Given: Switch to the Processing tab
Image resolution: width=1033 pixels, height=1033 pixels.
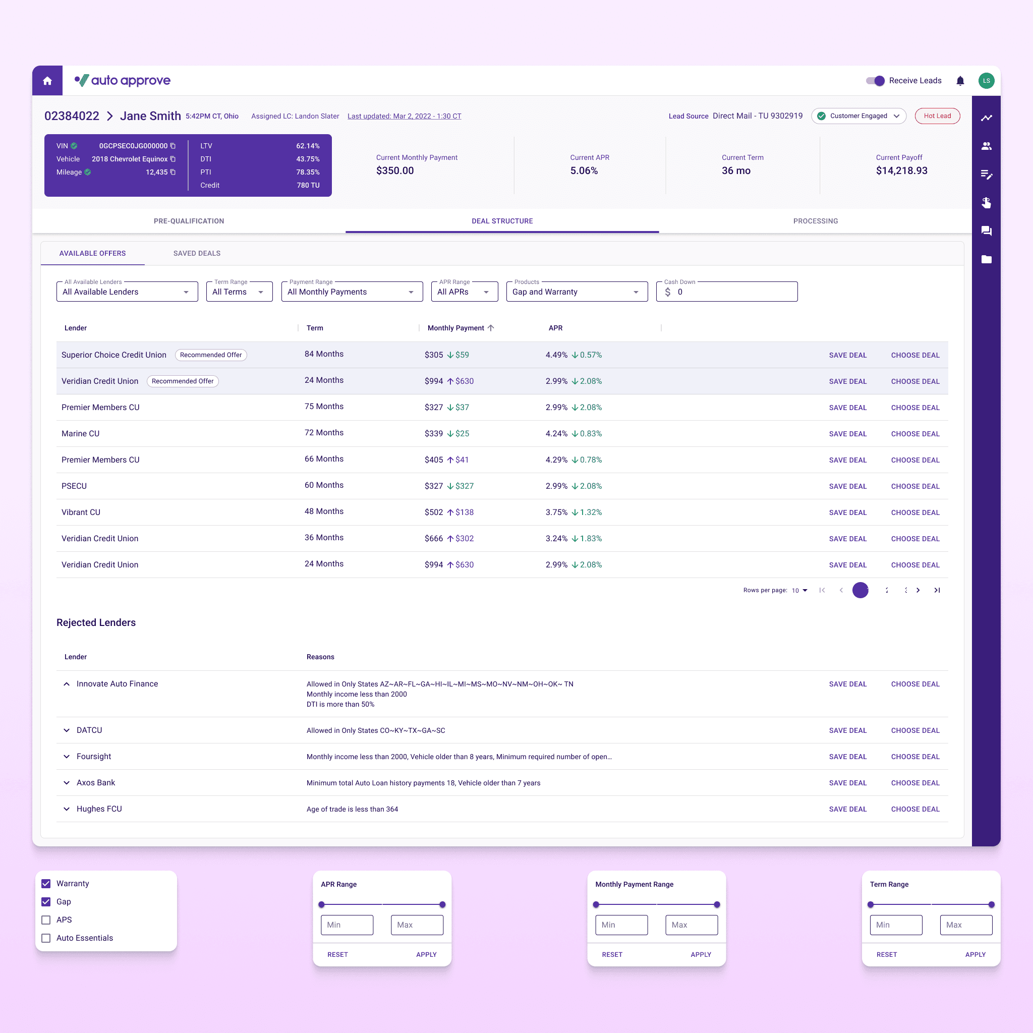Looking at the screenshot, I should (815, 221).
